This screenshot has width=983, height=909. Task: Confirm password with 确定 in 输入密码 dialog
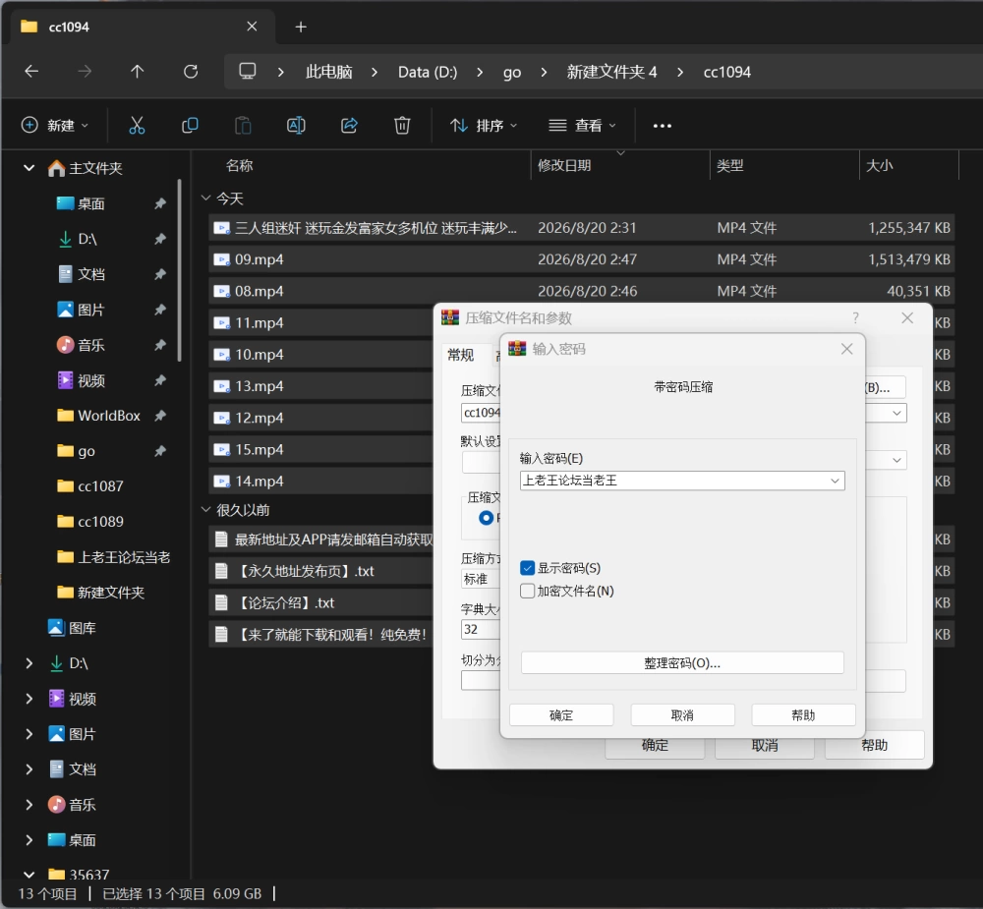(x=561, y=714)
